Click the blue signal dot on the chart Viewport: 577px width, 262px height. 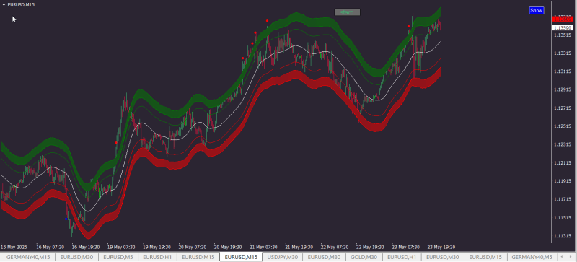66,219
